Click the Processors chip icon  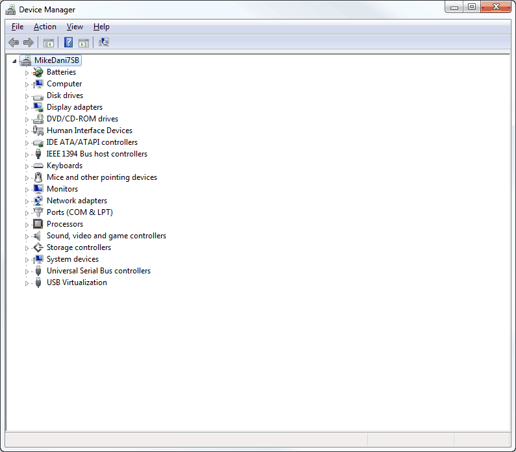point(38,224)
